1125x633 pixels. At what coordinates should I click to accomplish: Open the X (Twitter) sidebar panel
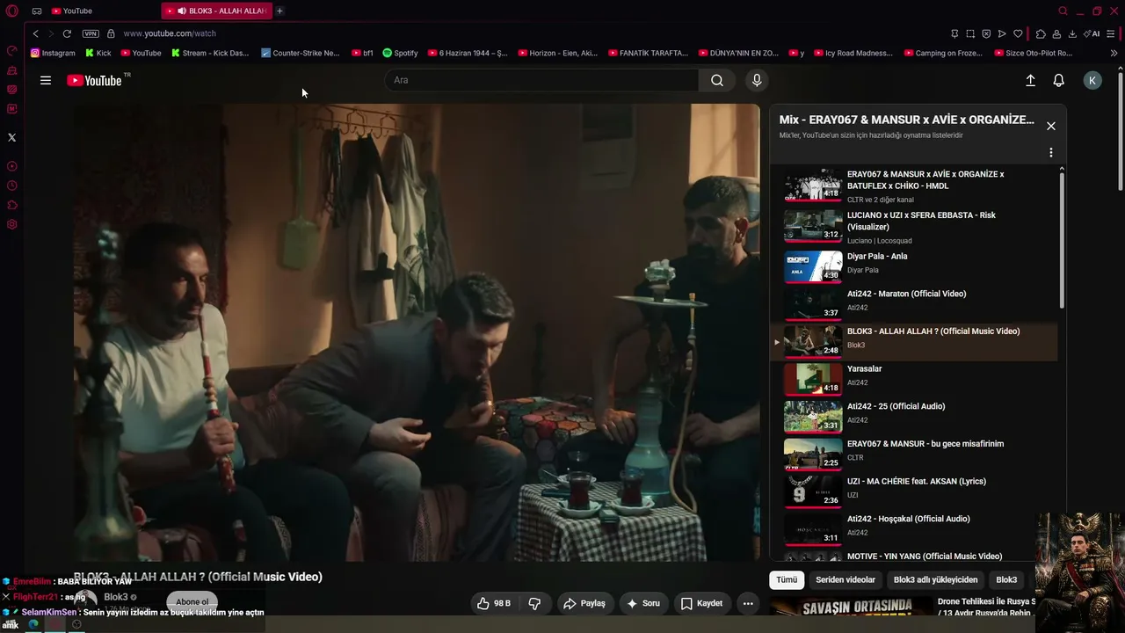pos(11,137)
